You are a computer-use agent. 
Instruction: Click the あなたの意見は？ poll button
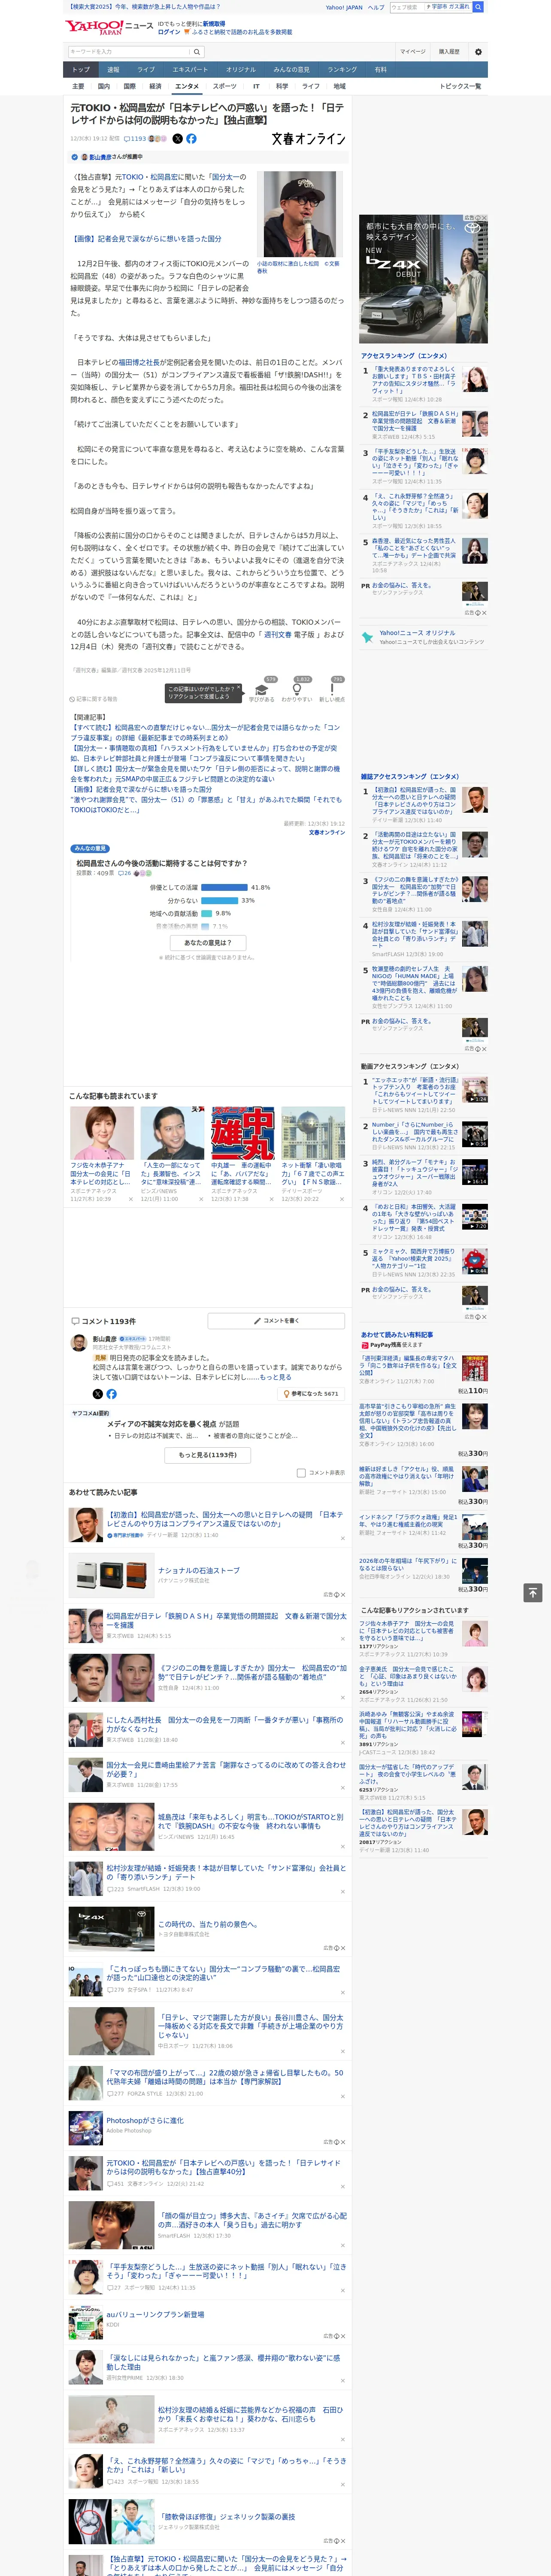(x=208, y=942)
